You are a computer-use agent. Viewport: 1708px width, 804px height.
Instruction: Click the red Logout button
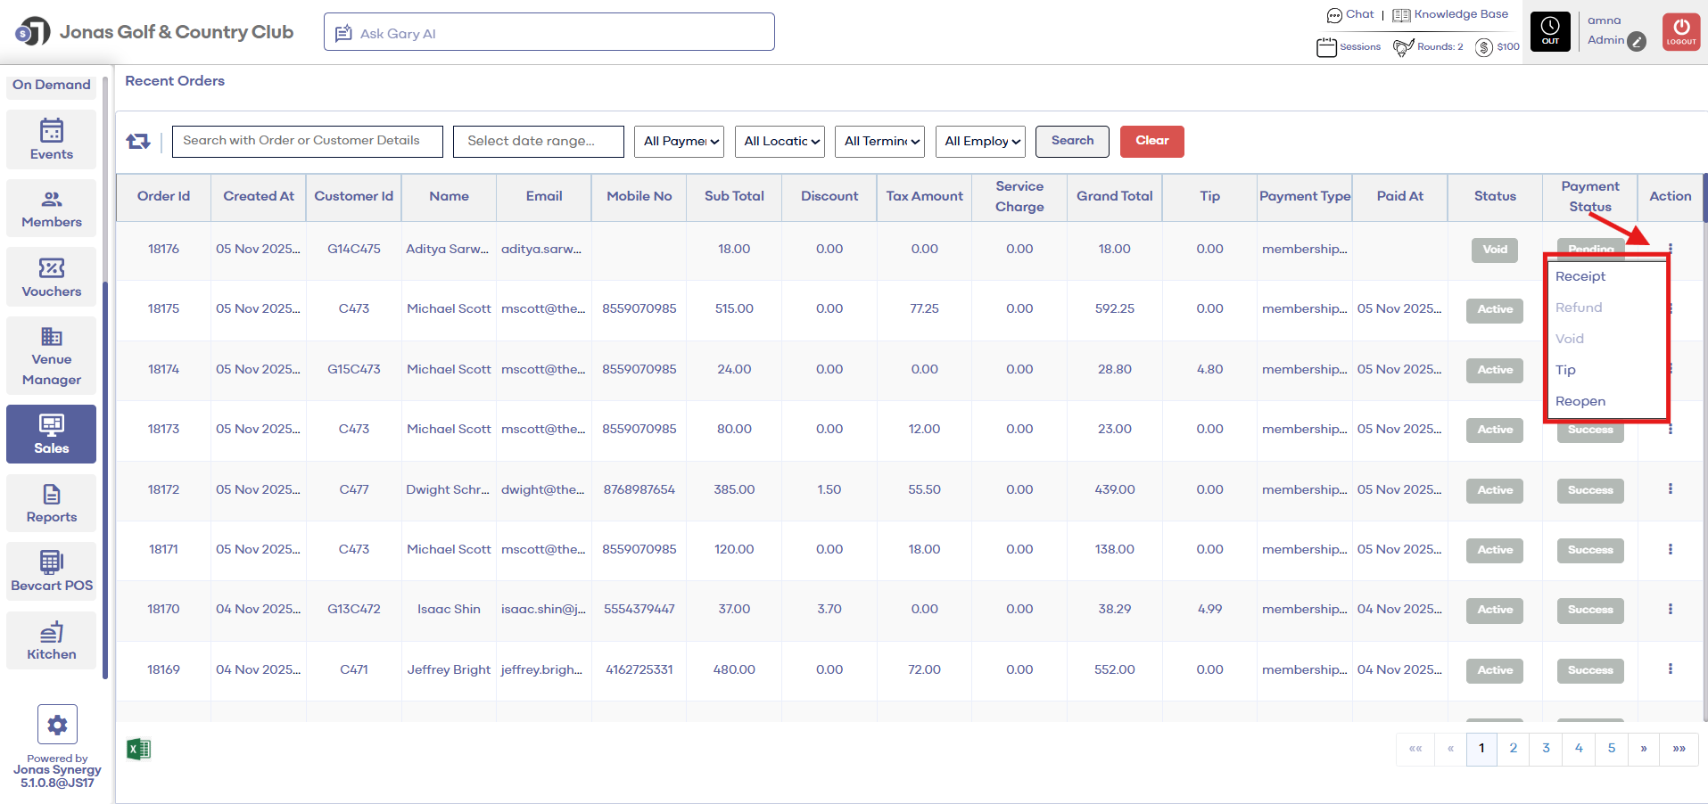tap(1681, 31)
